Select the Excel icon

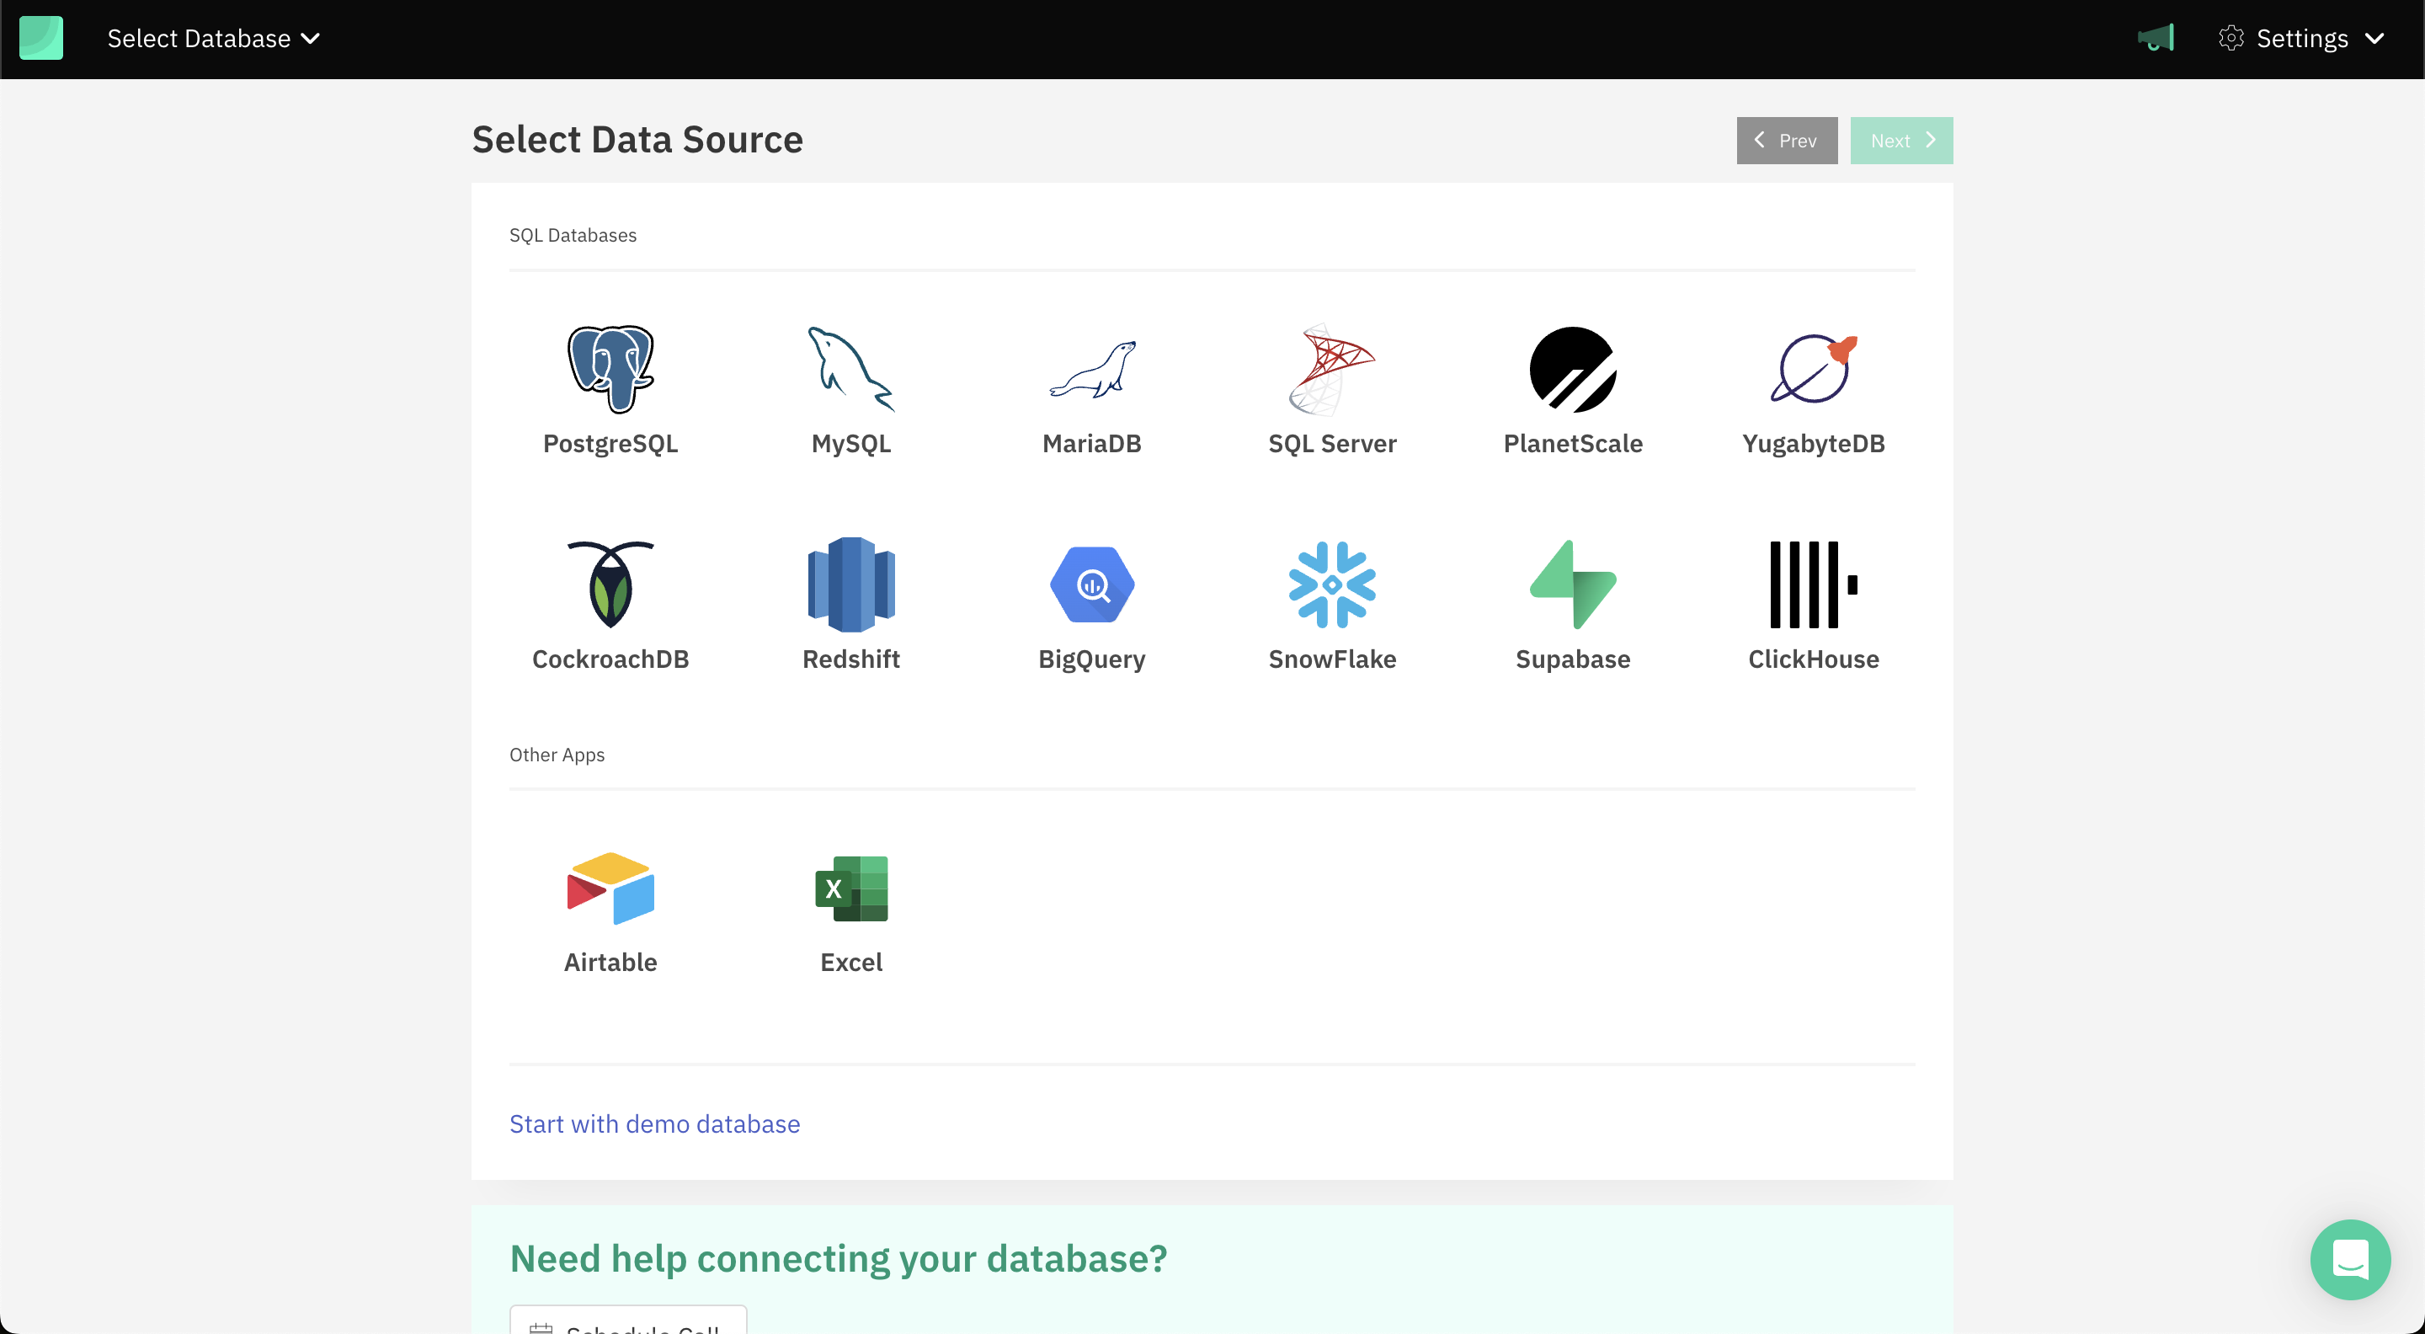851,888
